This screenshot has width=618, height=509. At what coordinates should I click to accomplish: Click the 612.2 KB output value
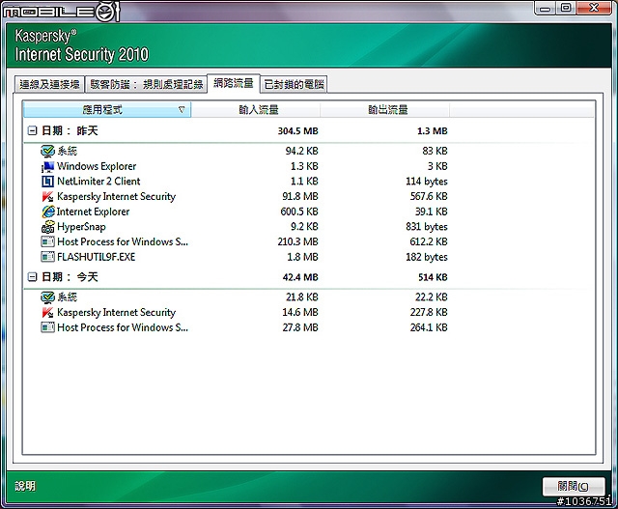tap(429, 241)
